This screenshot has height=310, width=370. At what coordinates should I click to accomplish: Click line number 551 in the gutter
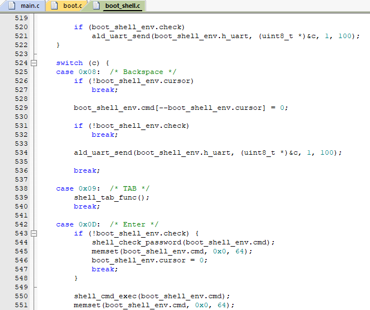21,305
